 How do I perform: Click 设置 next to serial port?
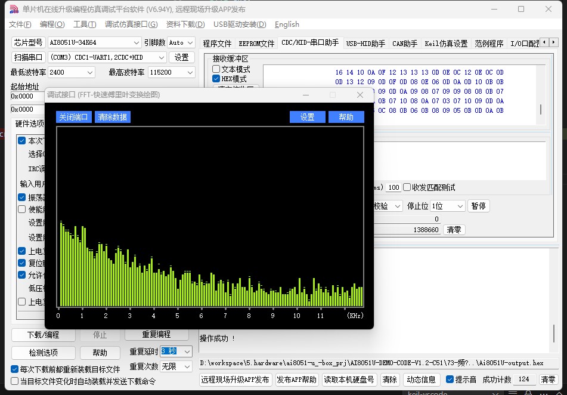[x=181, y=57]
